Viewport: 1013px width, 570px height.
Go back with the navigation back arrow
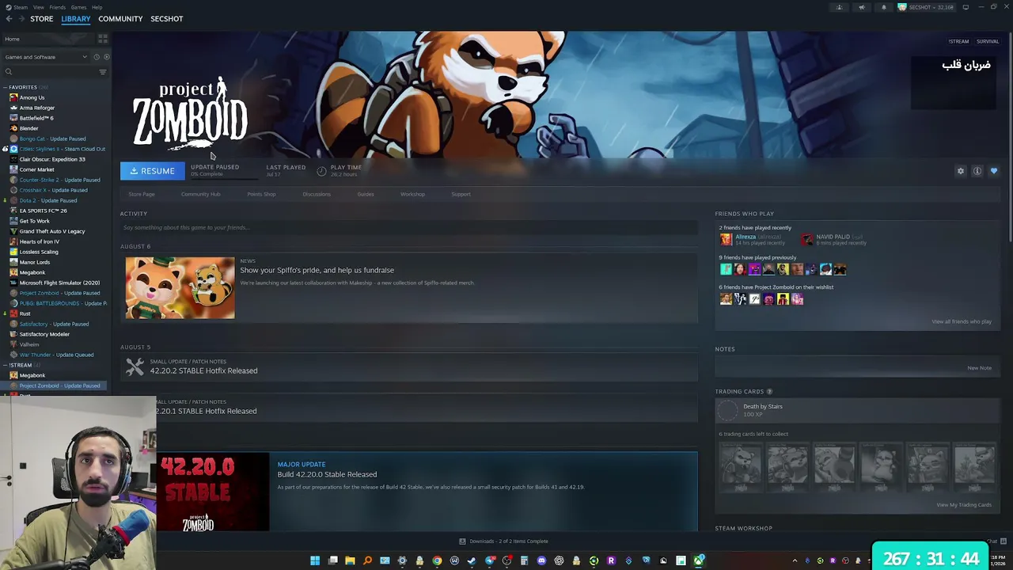[x=9, y=19]
